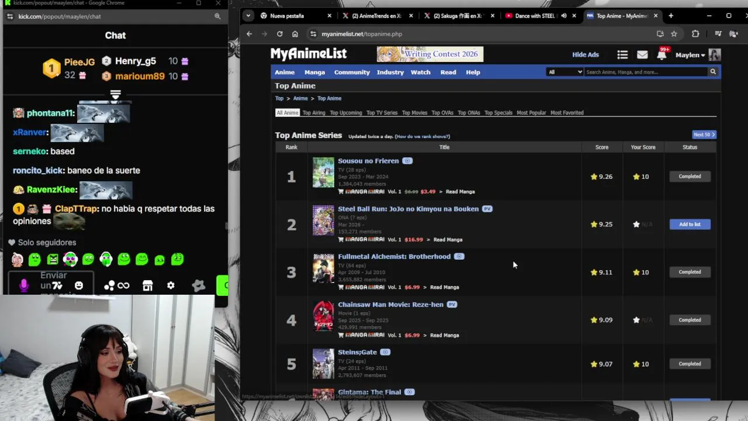Image resolution: width=748 pixels, height=421 pixels.
Task: Click Hide Ads link
Action: 586,55
